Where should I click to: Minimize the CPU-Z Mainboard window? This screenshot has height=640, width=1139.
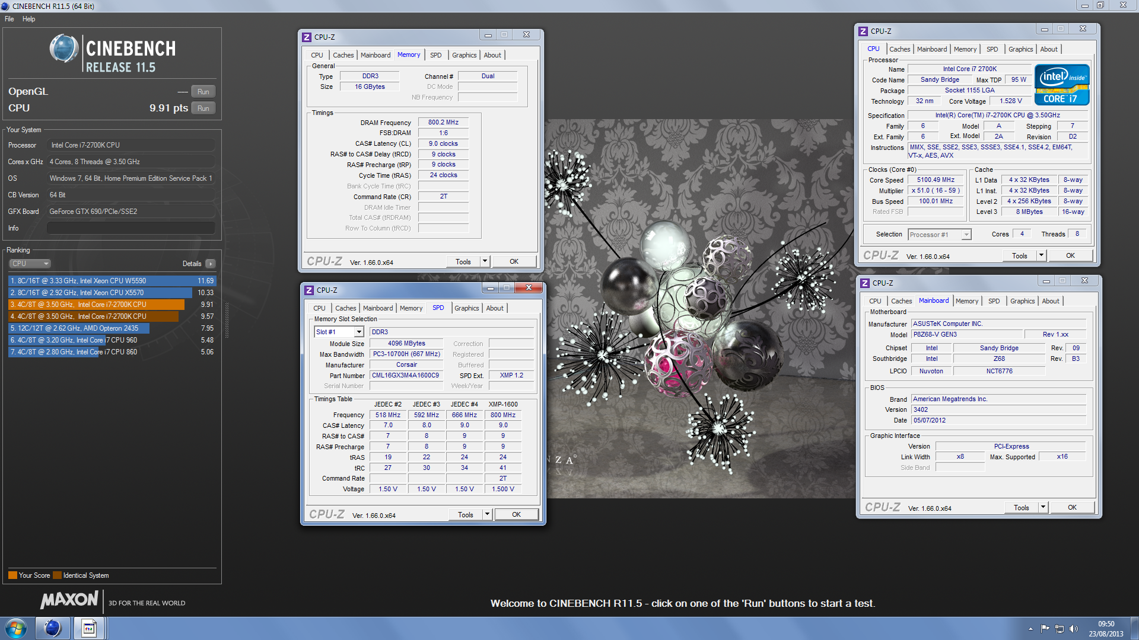pyautogui.click(x=1046, y=280)
